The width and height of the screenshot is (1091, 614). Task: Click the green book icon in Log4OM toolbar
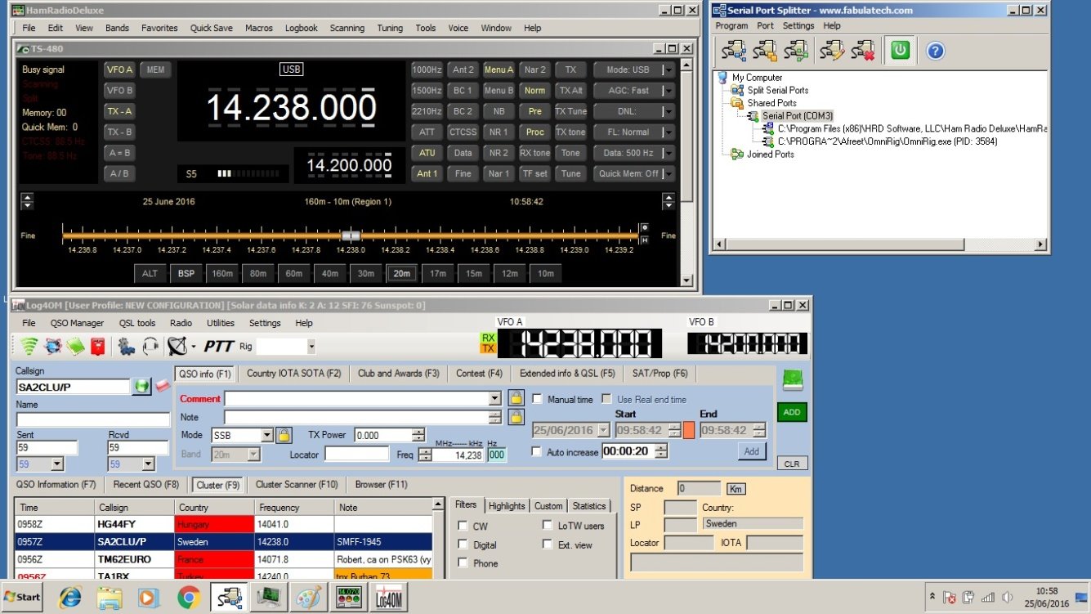(75, 347)
